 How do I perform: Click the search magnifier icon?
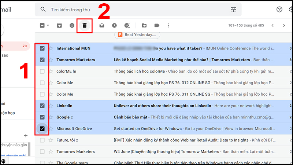coord(43,10)
